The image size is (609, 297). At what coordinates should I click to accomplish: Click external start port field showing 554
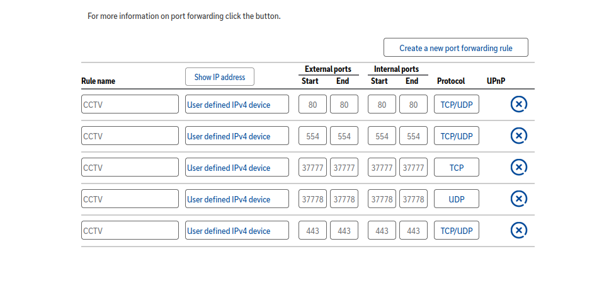(312, 136)
